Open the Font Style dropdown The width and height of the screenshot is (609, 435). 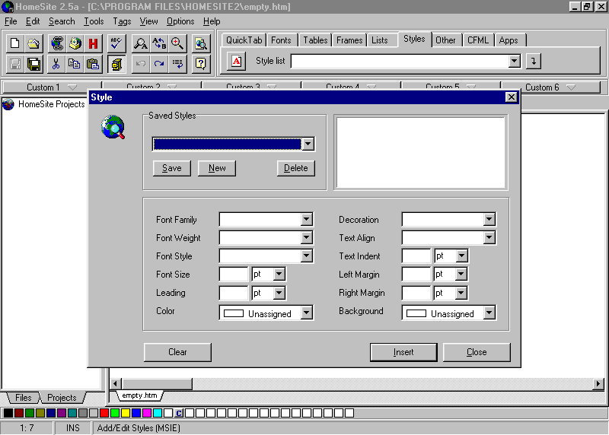tap(307, 256)
